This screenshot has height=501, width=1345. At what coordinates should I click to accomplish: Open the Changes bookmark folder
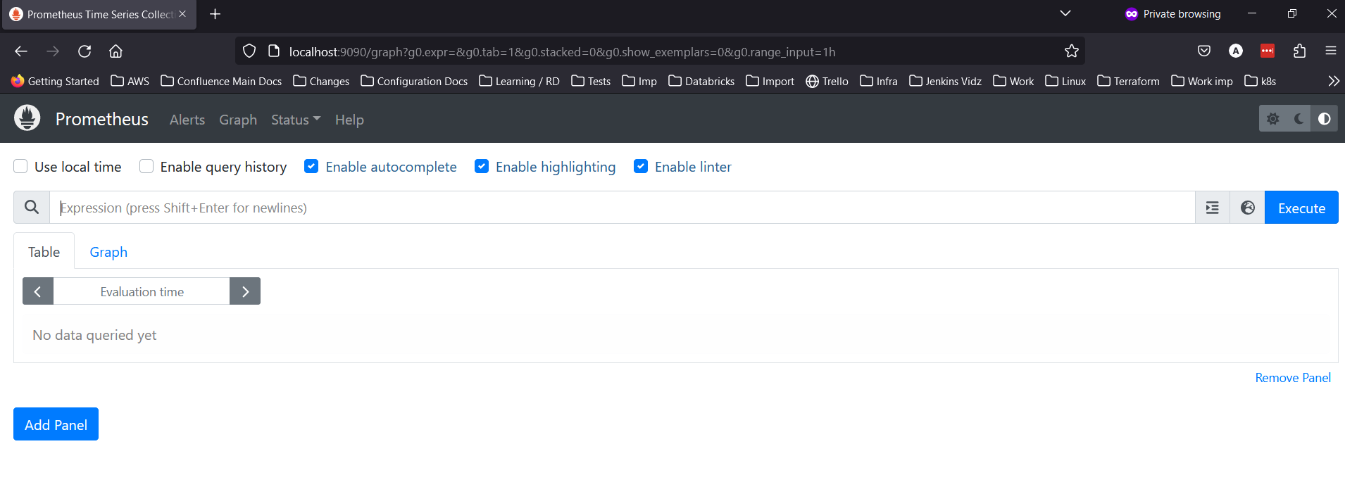[x=321, y=81]
